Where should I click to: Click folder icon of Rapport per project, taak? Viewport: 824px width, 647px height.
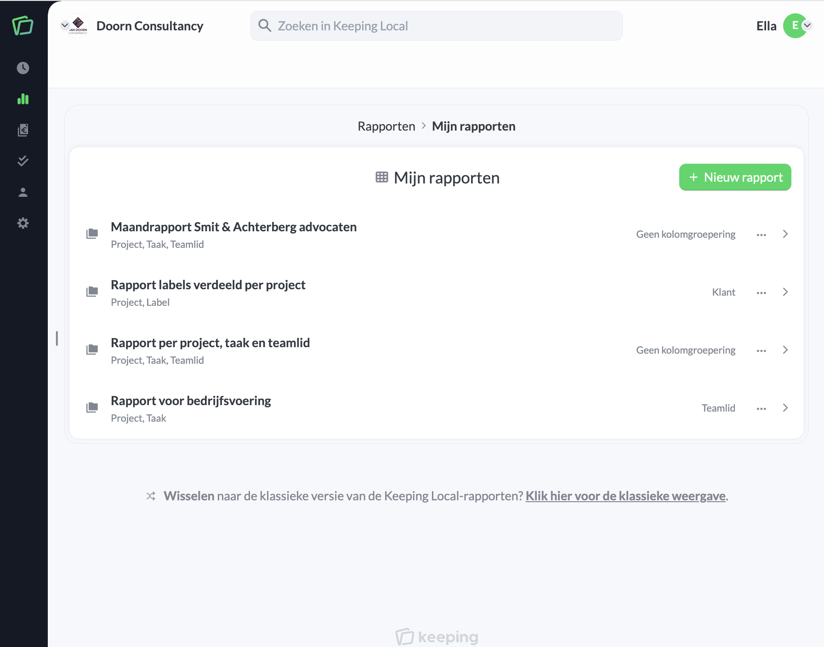coord(92,349)
